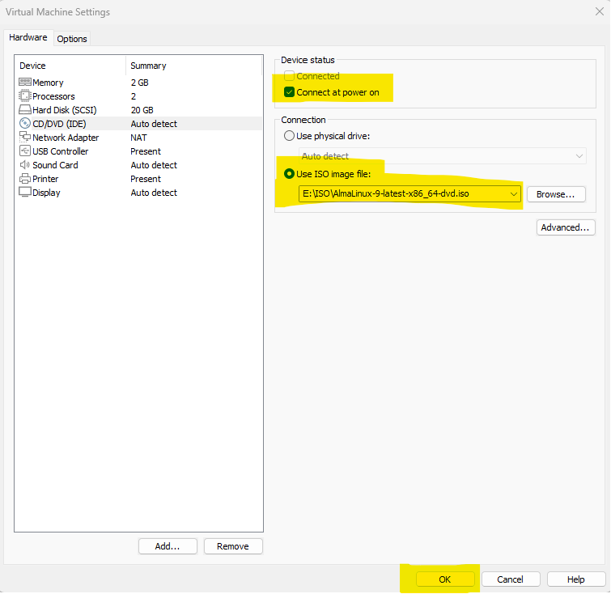Click the Processors chip icon

click(x=25, y=96)
